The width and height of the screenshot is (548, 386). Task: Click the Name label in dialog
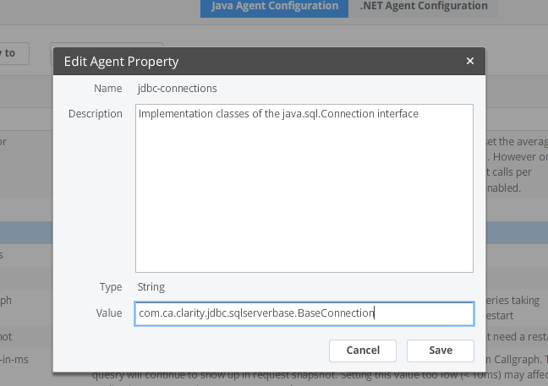108,89
